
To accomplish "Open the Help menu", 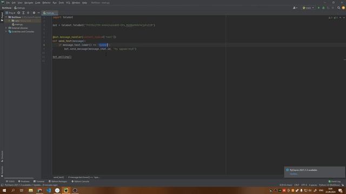I will [x=84, y=3].
